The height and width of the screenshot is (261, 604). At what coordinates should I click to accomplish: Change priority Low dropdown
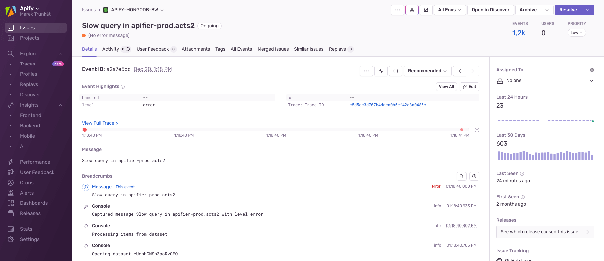(577, 33)
